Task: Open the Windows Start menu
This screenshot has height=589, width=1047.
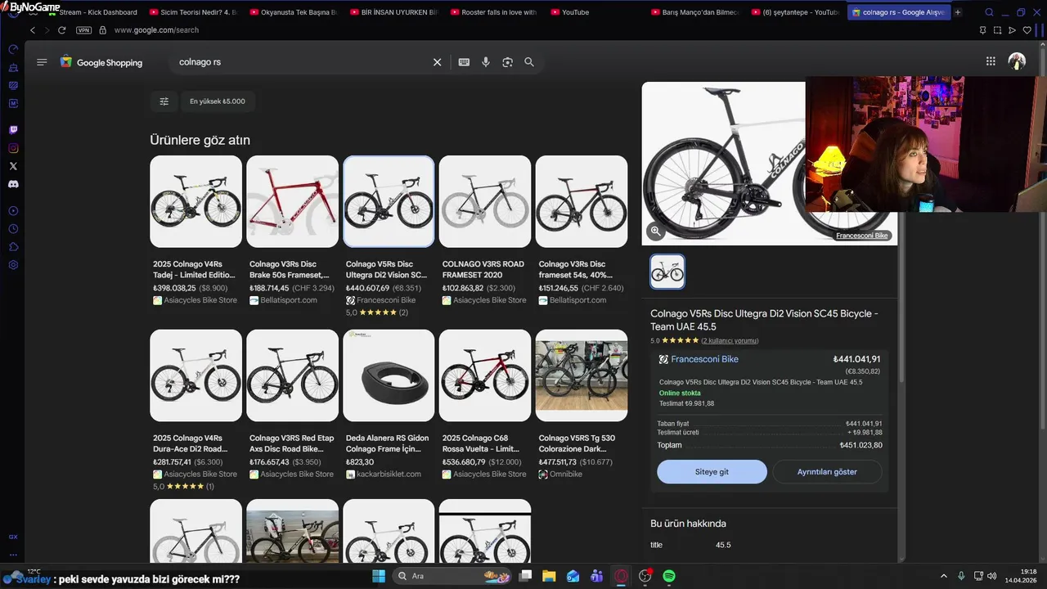Action: click(379, 576)
